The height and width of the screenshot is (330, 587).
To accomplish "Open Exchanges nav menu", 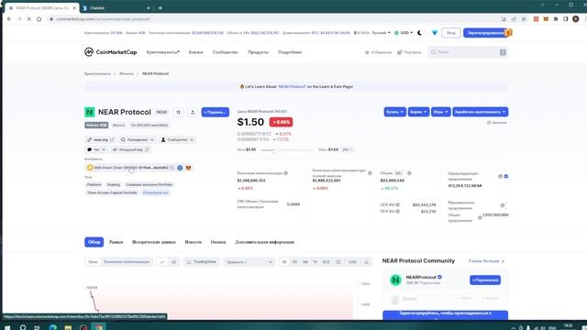I will (x=195, y=52).
